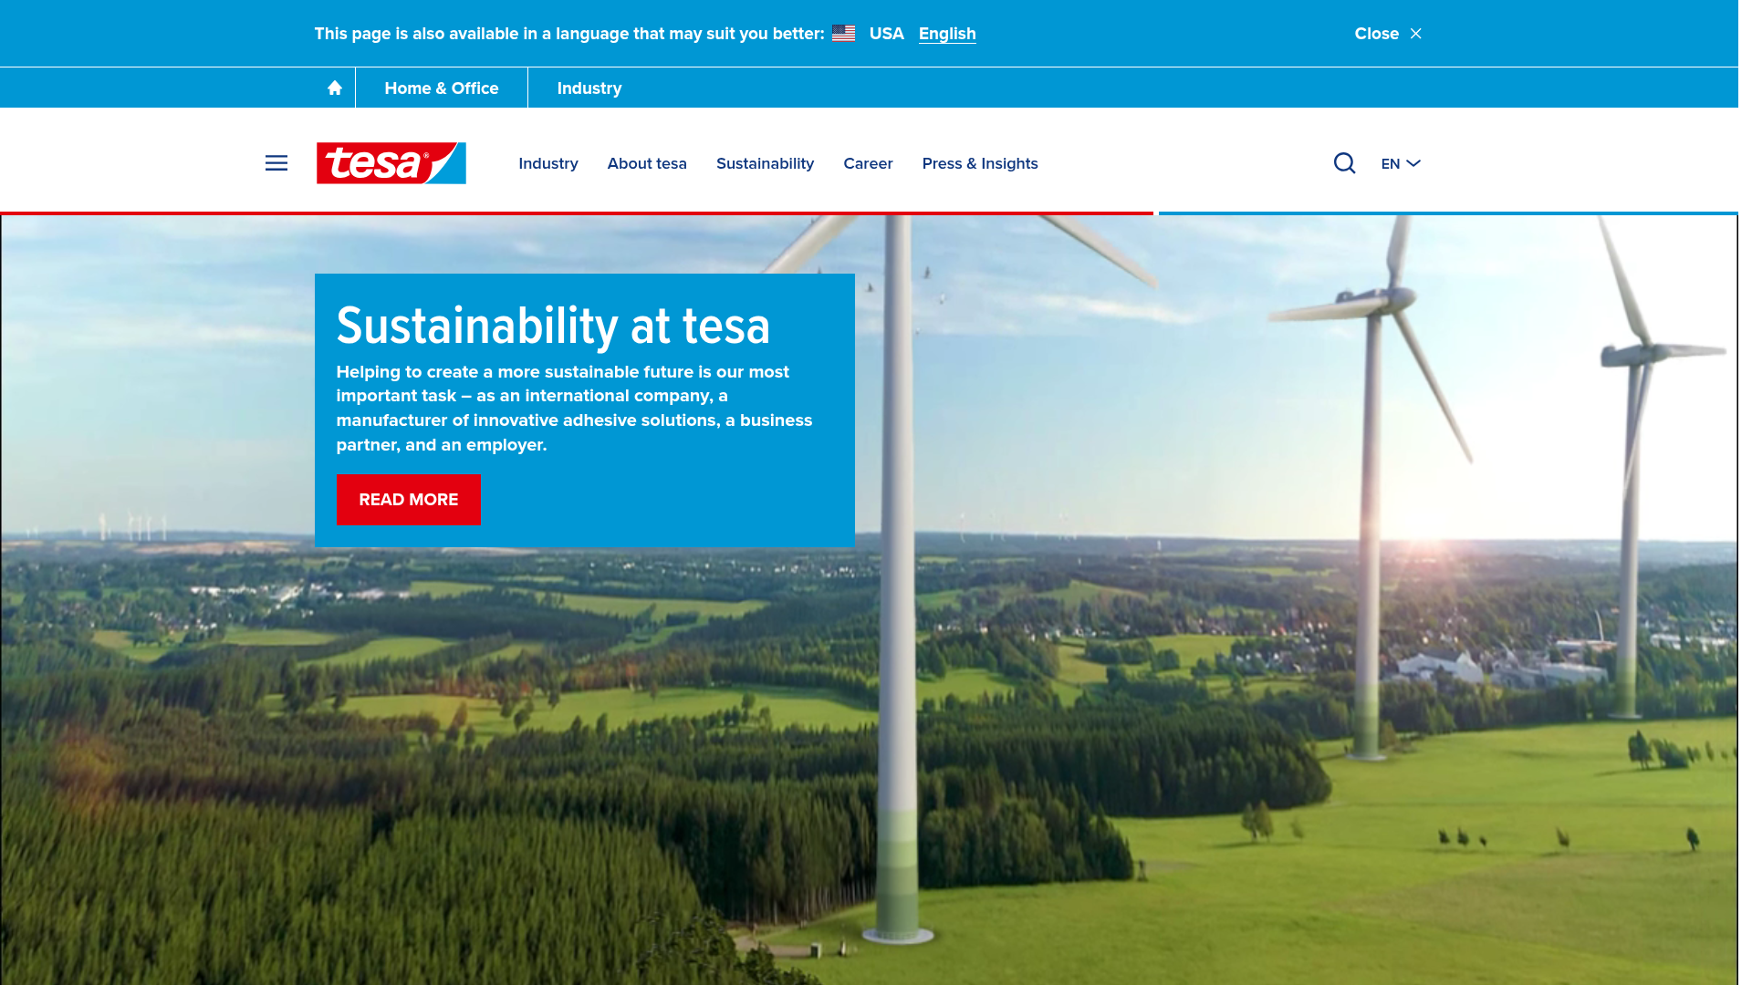
Task: Close the language suggestion banner
Action: [x=1388, y=34]
